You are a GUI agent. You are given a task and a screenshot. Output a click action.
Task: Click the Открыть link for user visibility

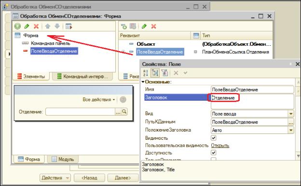pyautogui.click(x=220, y=146)
